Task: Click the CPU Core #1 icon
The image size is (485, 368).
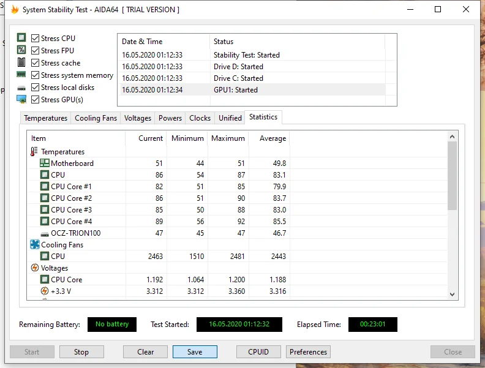Action: [45, 187]
